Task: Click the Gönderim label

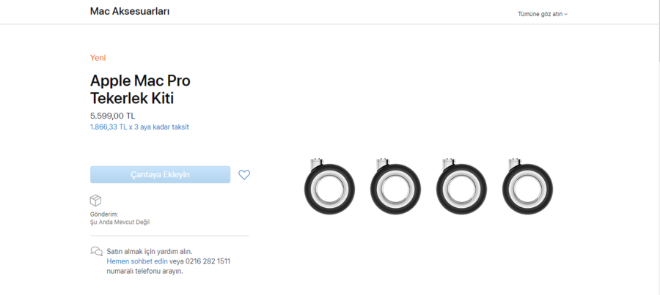Action: [x=104, y=214]
